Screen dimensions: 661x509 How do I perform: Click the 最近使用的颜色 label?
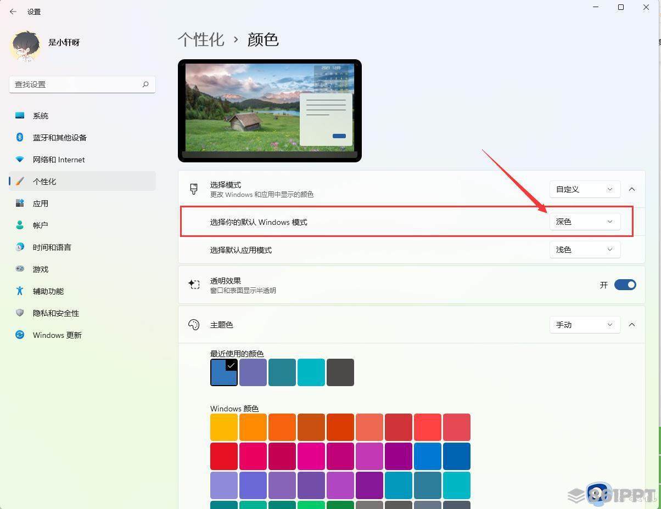point(237,354)
